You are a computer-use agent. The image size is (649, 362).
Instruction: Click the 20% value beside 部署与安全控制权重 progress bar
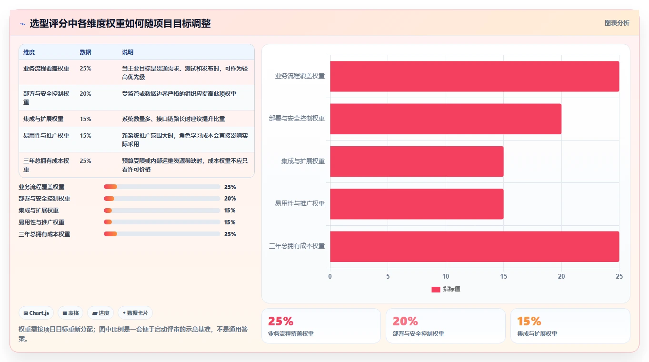click(x=230, y=199)
